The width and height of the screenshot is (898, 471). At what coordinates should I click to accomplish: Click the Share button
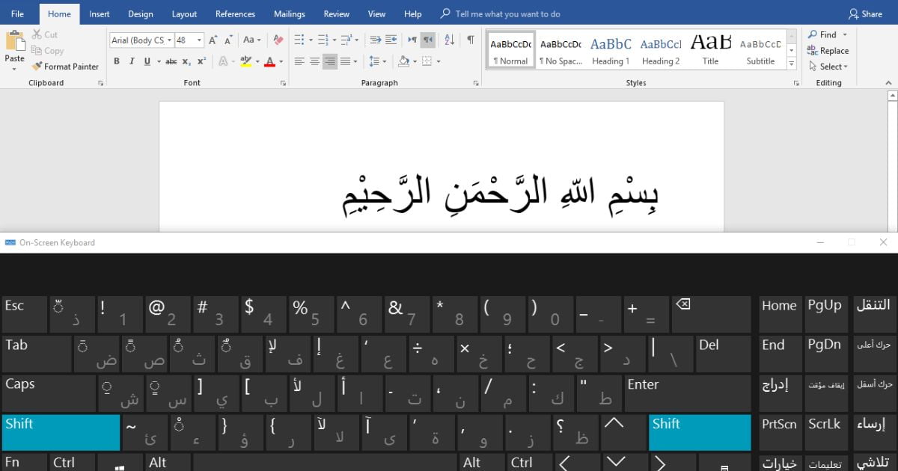865,13
